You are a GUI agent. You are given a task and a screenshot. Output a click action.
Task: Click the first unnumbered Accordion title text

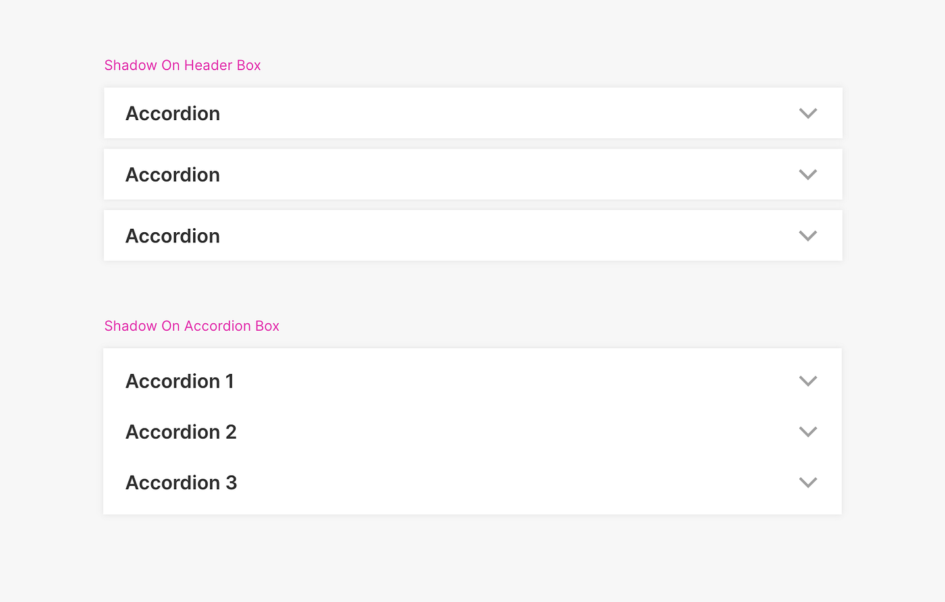(173, 113)
